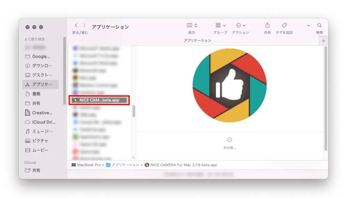Viewport: 347px width, 198px height.
Task: Open iCloud Dri... in sidebar
Action: click(40, 122)
